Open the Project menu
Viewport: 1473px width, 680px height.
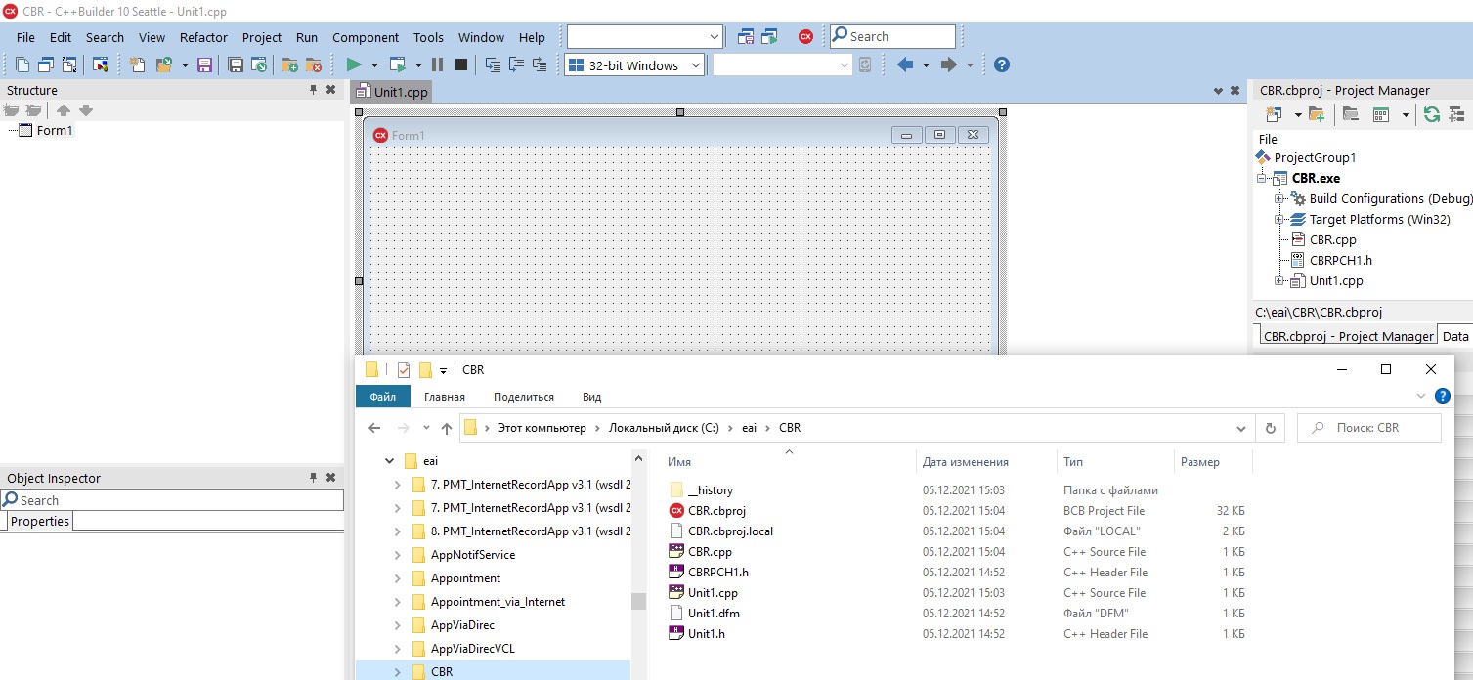(x=262, y=37)
